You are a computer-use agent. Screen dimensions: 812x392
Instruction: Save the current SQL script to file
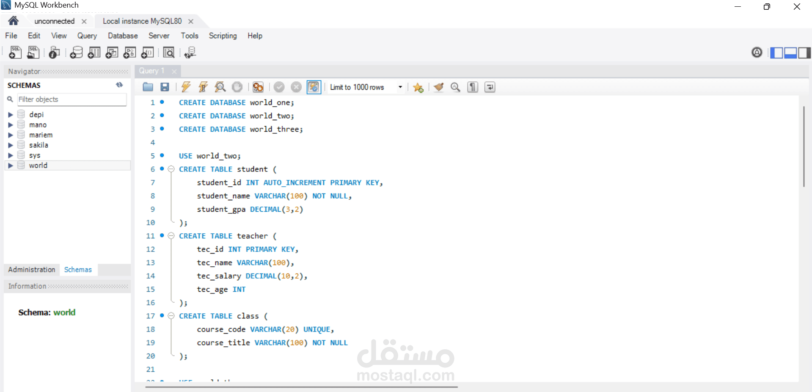[x=165, y=87]
